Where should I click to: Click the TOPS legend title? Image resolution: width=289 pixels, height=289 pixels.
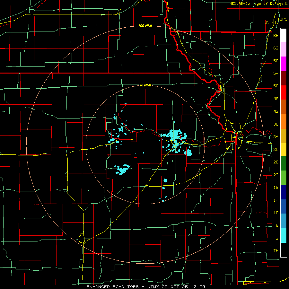[282, 19]
